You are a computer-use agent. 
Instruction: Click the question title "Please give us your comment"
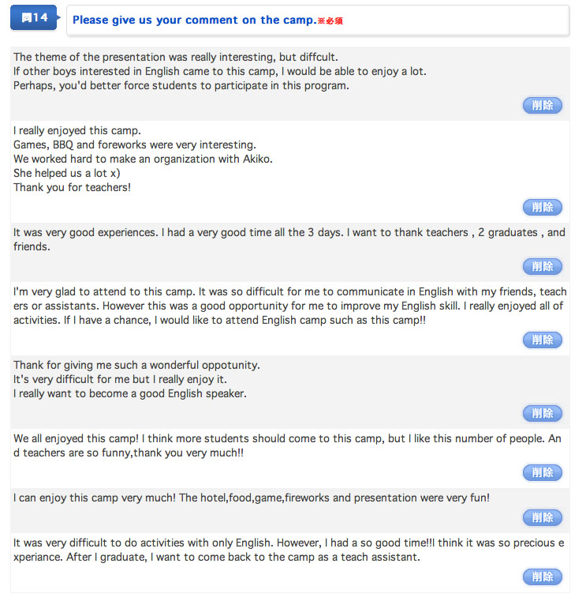point(195,20)
